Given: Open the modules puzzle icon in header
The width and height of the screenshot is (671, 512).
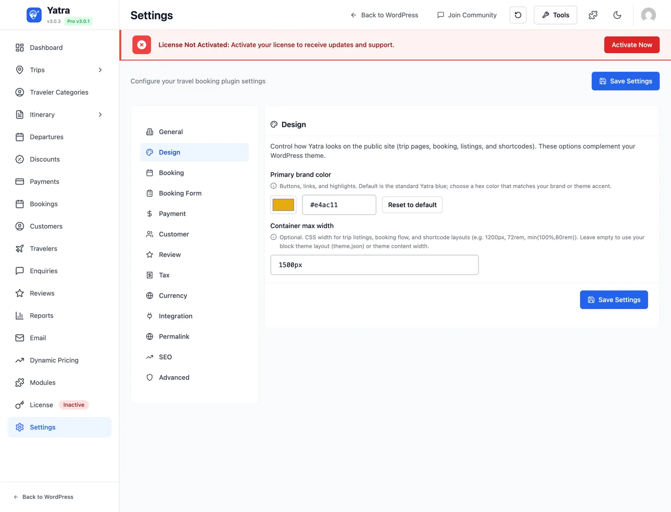Looking at the screenshot, I should click(x=593, y=15).
